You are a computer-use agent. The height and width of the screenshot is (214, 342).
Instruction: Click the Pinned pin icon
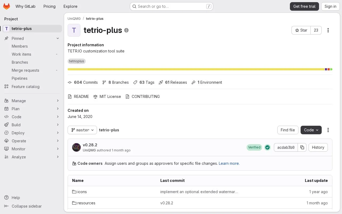6,39
